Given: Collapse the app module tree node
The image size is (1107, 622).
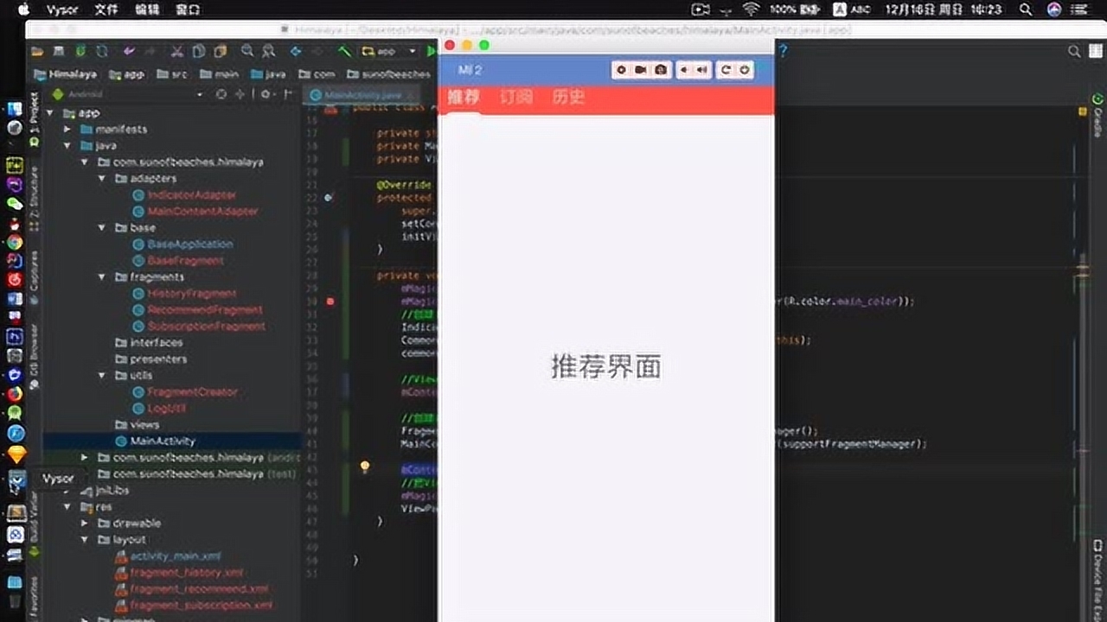Looking at the screenshot, I should click(50, 113).
